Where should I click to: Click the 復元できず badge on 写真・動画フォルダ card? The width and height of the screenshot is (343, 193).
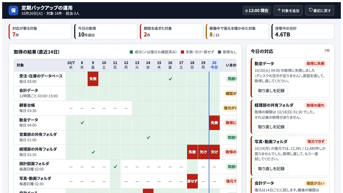[316, 142]
